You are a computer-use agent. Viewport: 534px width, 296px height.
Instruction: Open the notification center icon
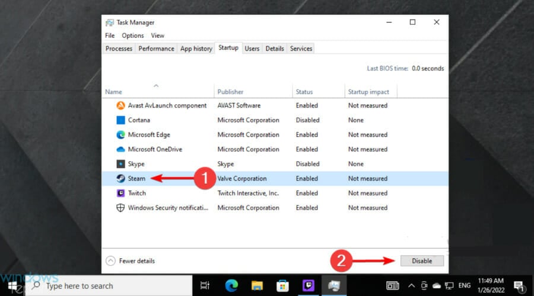tap(519, 287)
